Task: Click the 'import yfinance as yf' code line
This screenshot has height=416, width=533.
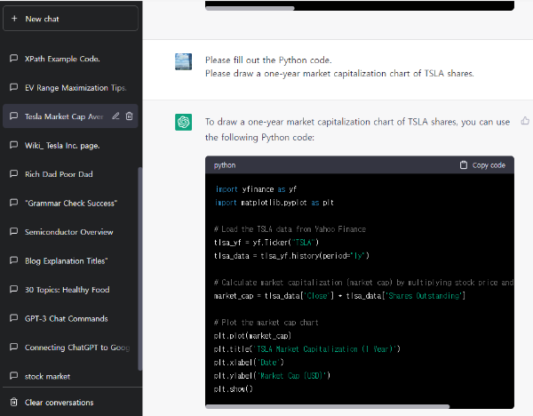Action: pyautogui.click(x=256, y=189)
